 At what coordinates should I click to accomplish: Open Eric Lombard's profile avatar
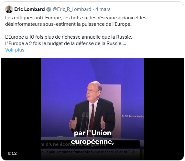click(x=9, y=9)
